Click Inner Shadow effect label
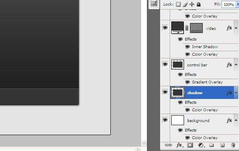Screen dimensions: 239x151 pos(205,46)
